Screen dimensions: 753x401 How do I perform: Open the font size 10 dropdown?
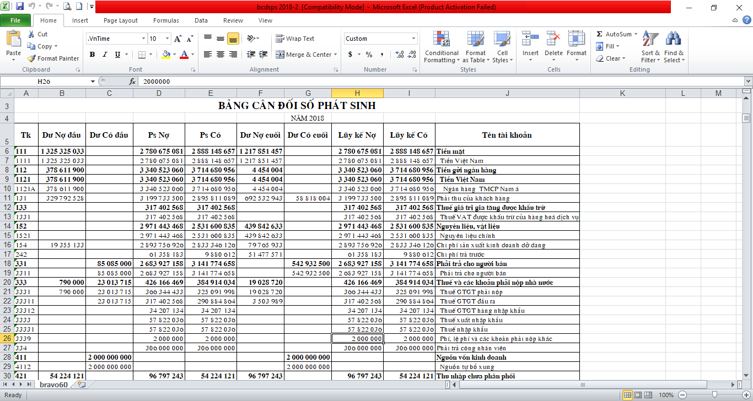(168, 39)
